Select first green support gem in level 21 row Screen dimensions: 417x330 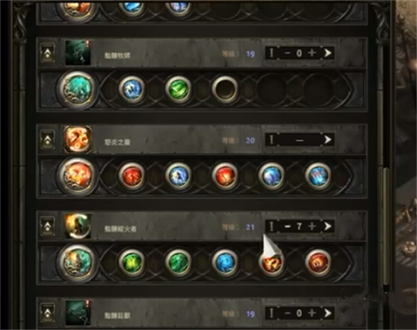131,263
